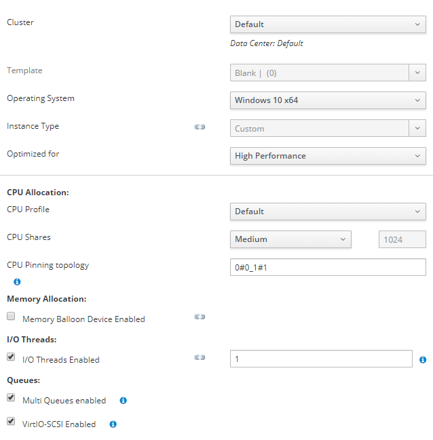Click the I/O threads count input field
433x440 pixels.
pos(321,359)
